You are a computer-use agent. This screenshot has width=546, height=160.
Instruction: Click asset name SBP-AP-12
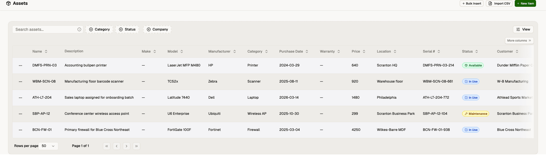tap(41, 114)
